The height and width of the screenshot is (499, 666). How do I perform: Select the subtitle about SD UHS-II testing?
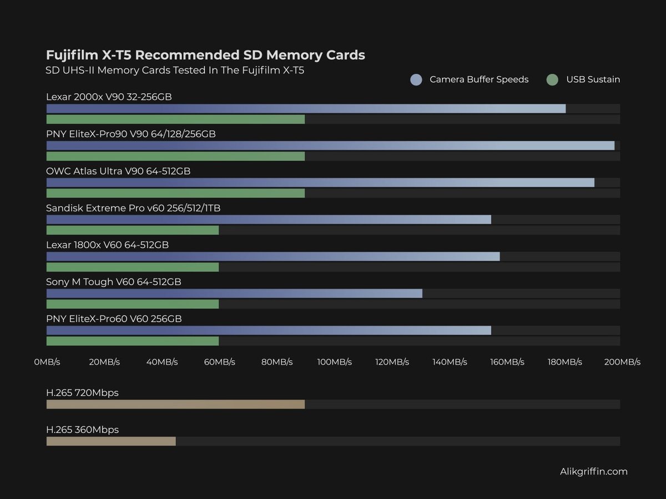(x=175, y=70)
